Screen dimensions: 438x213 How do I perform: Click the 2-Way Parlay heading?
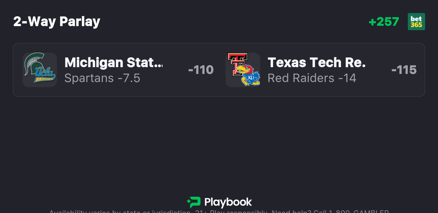pyautogui.click(x=57, y=22)
